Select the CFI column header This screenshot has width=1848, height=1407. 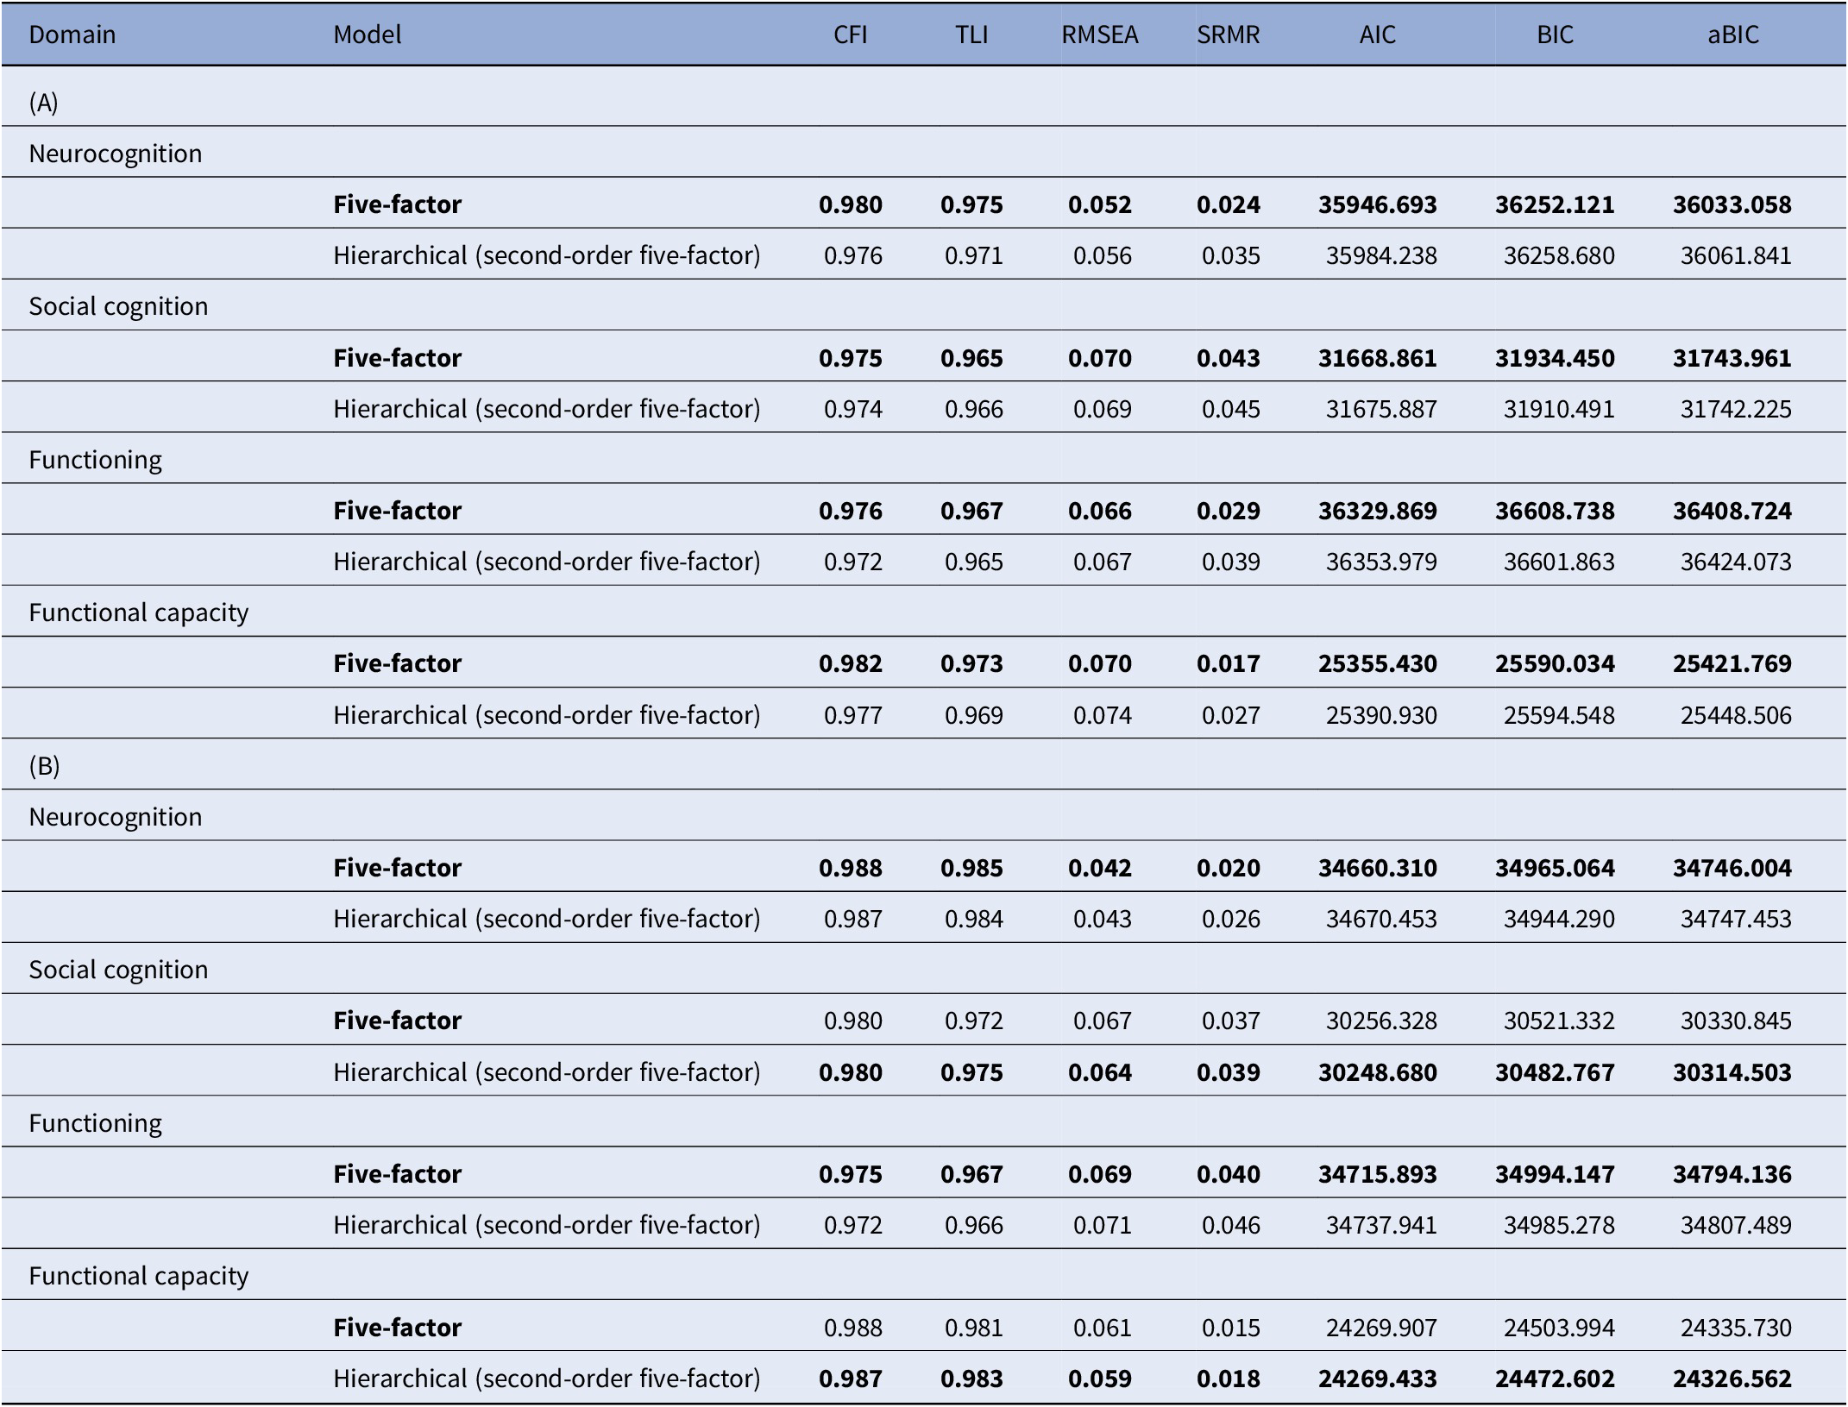click(850, 35)
